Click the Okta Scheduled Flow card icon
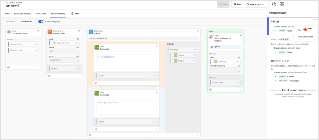Screen dimensions: 319x140 pyautogui.click(x=9, y=32)
